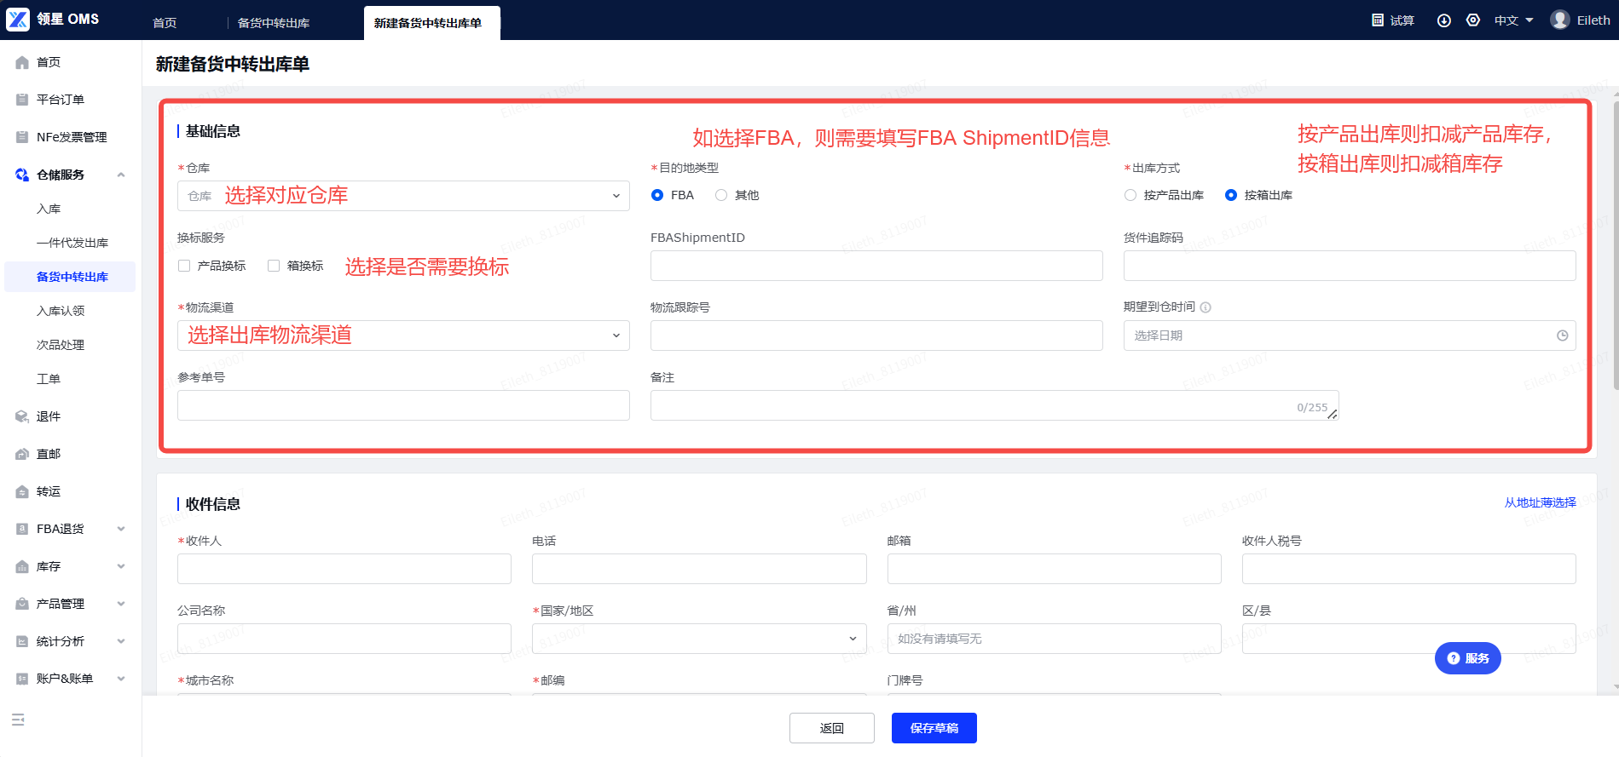Collapse the 仓储服务 menu chevron

coord(121,175)
